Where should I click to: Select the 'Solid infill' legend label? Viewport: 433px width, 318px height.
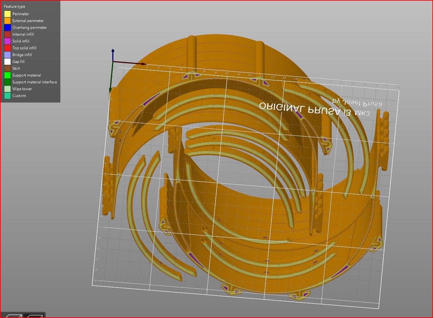pyautogui.click(x=21, y=41)
